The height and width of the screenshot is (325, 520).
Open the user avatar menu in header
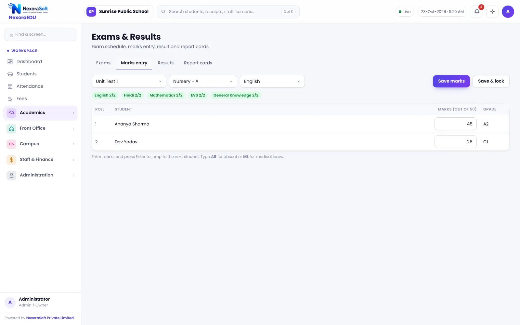(508, 12)
